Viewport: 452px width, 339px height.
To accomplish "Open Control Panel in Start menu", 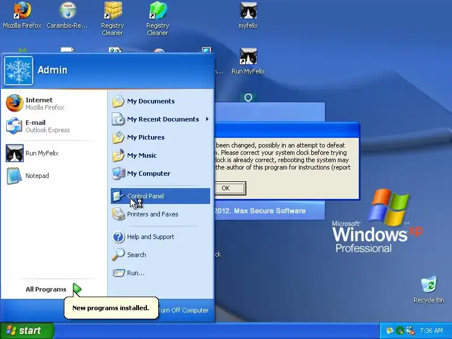I will coord(160,196).
